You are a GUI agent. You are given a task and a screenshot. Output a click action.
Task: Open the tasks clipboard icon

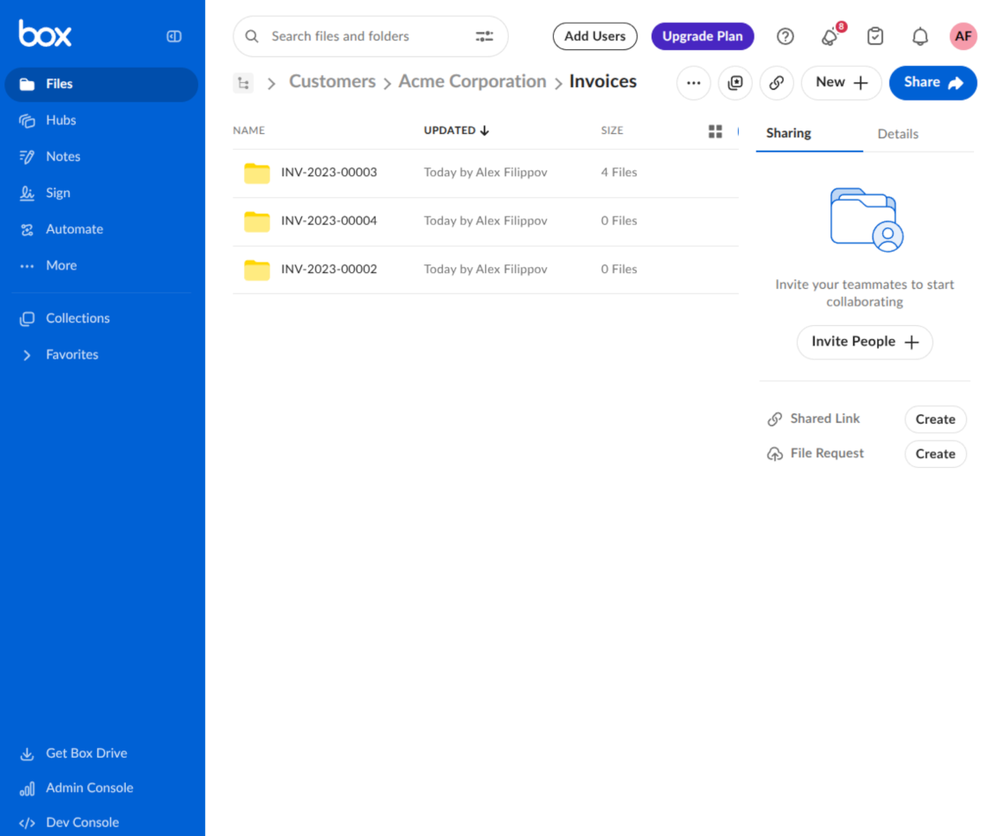click(875, 36)
